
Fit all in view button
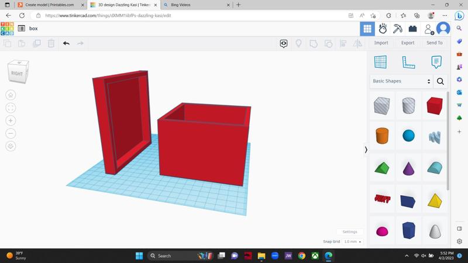11,108
